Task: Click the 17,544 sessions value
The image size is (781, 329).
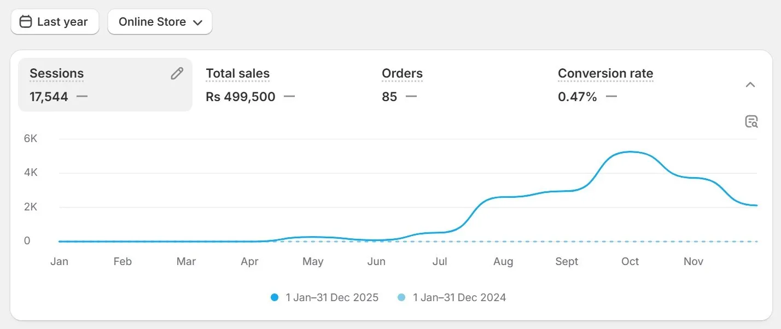Action: (x=49, y=97)
